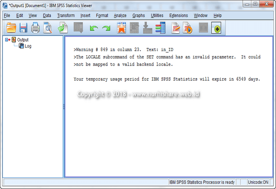Click the Export output icon
This screenshot has width=276, height=189.
coord(63,28)
